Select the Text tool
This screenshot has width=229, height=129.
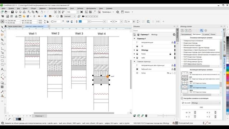pos(2,69)
